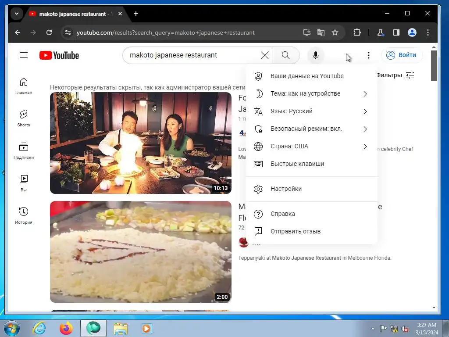
Task: Select Ваши данные на YouTube
Action: [311, 76]
